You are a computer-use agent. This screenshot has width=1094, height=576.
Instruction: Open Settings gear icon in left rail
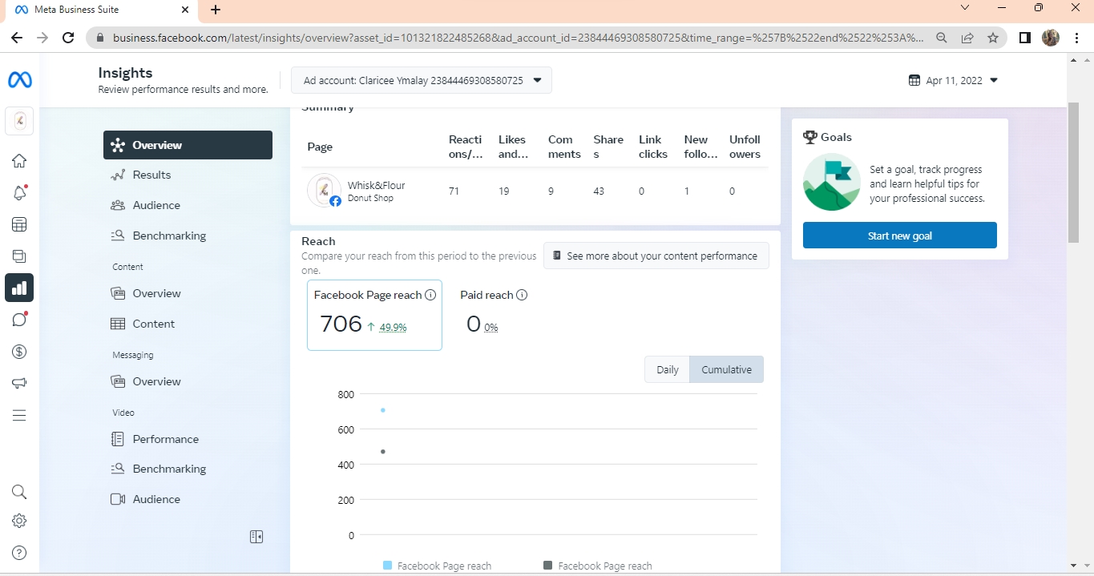19,521
